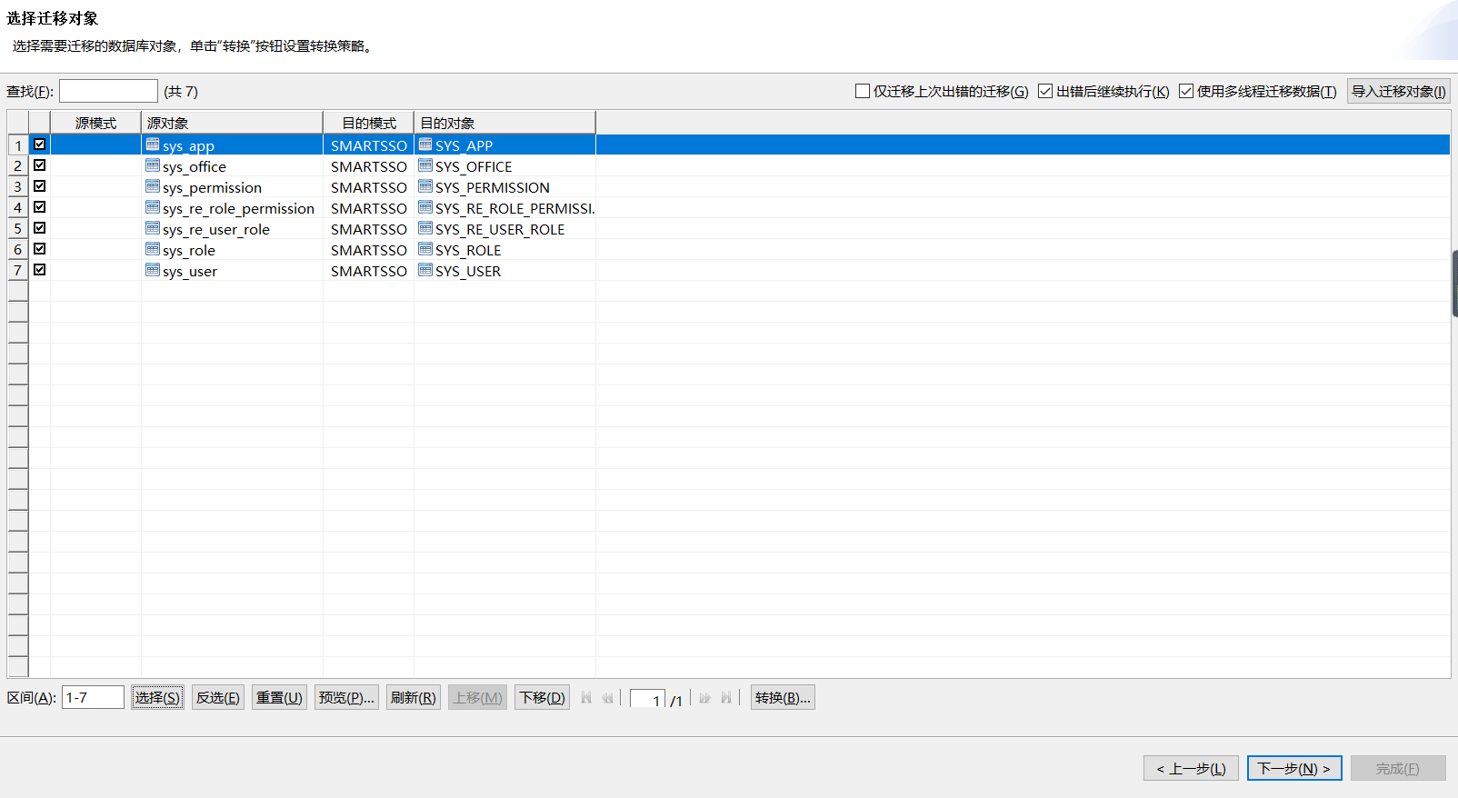Toggle 仅迁移上次出错的迁移(G) checkbox
1458x798 pixels.
click(863, 91)
